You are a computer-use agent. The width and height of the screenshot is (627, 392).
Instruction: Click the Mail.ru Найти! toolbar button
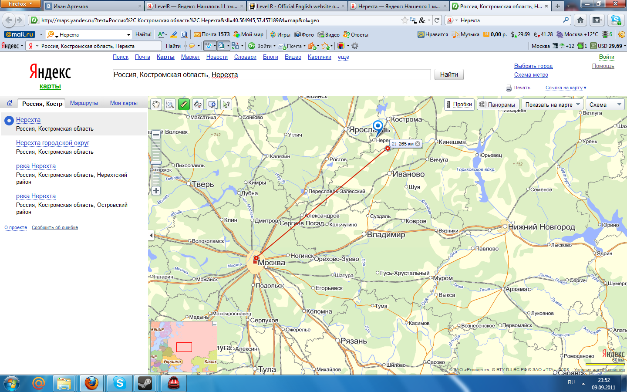[143, 34]
